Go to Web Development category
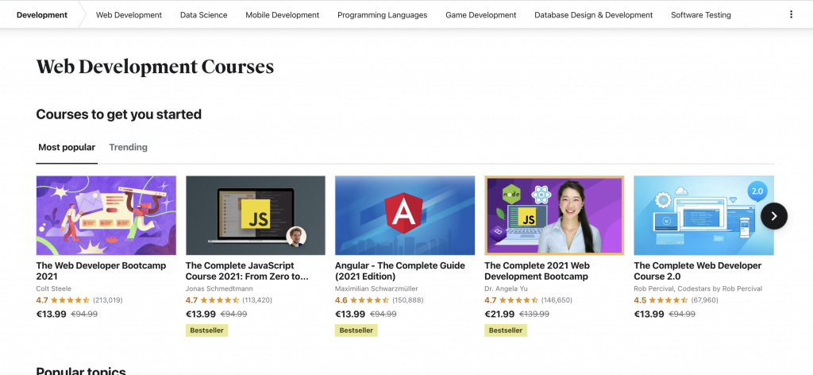The image size is (813, 375). [x=129, y=14]
